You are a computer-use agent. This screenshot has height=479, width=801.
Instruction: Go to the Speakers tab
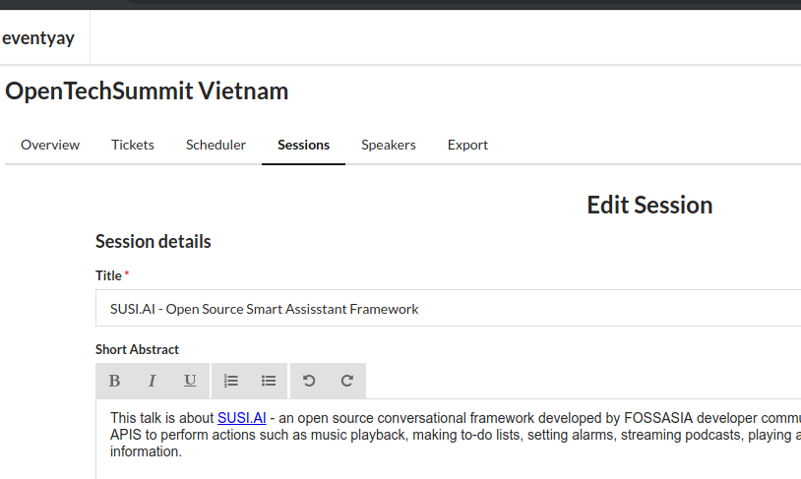[389, 145]
